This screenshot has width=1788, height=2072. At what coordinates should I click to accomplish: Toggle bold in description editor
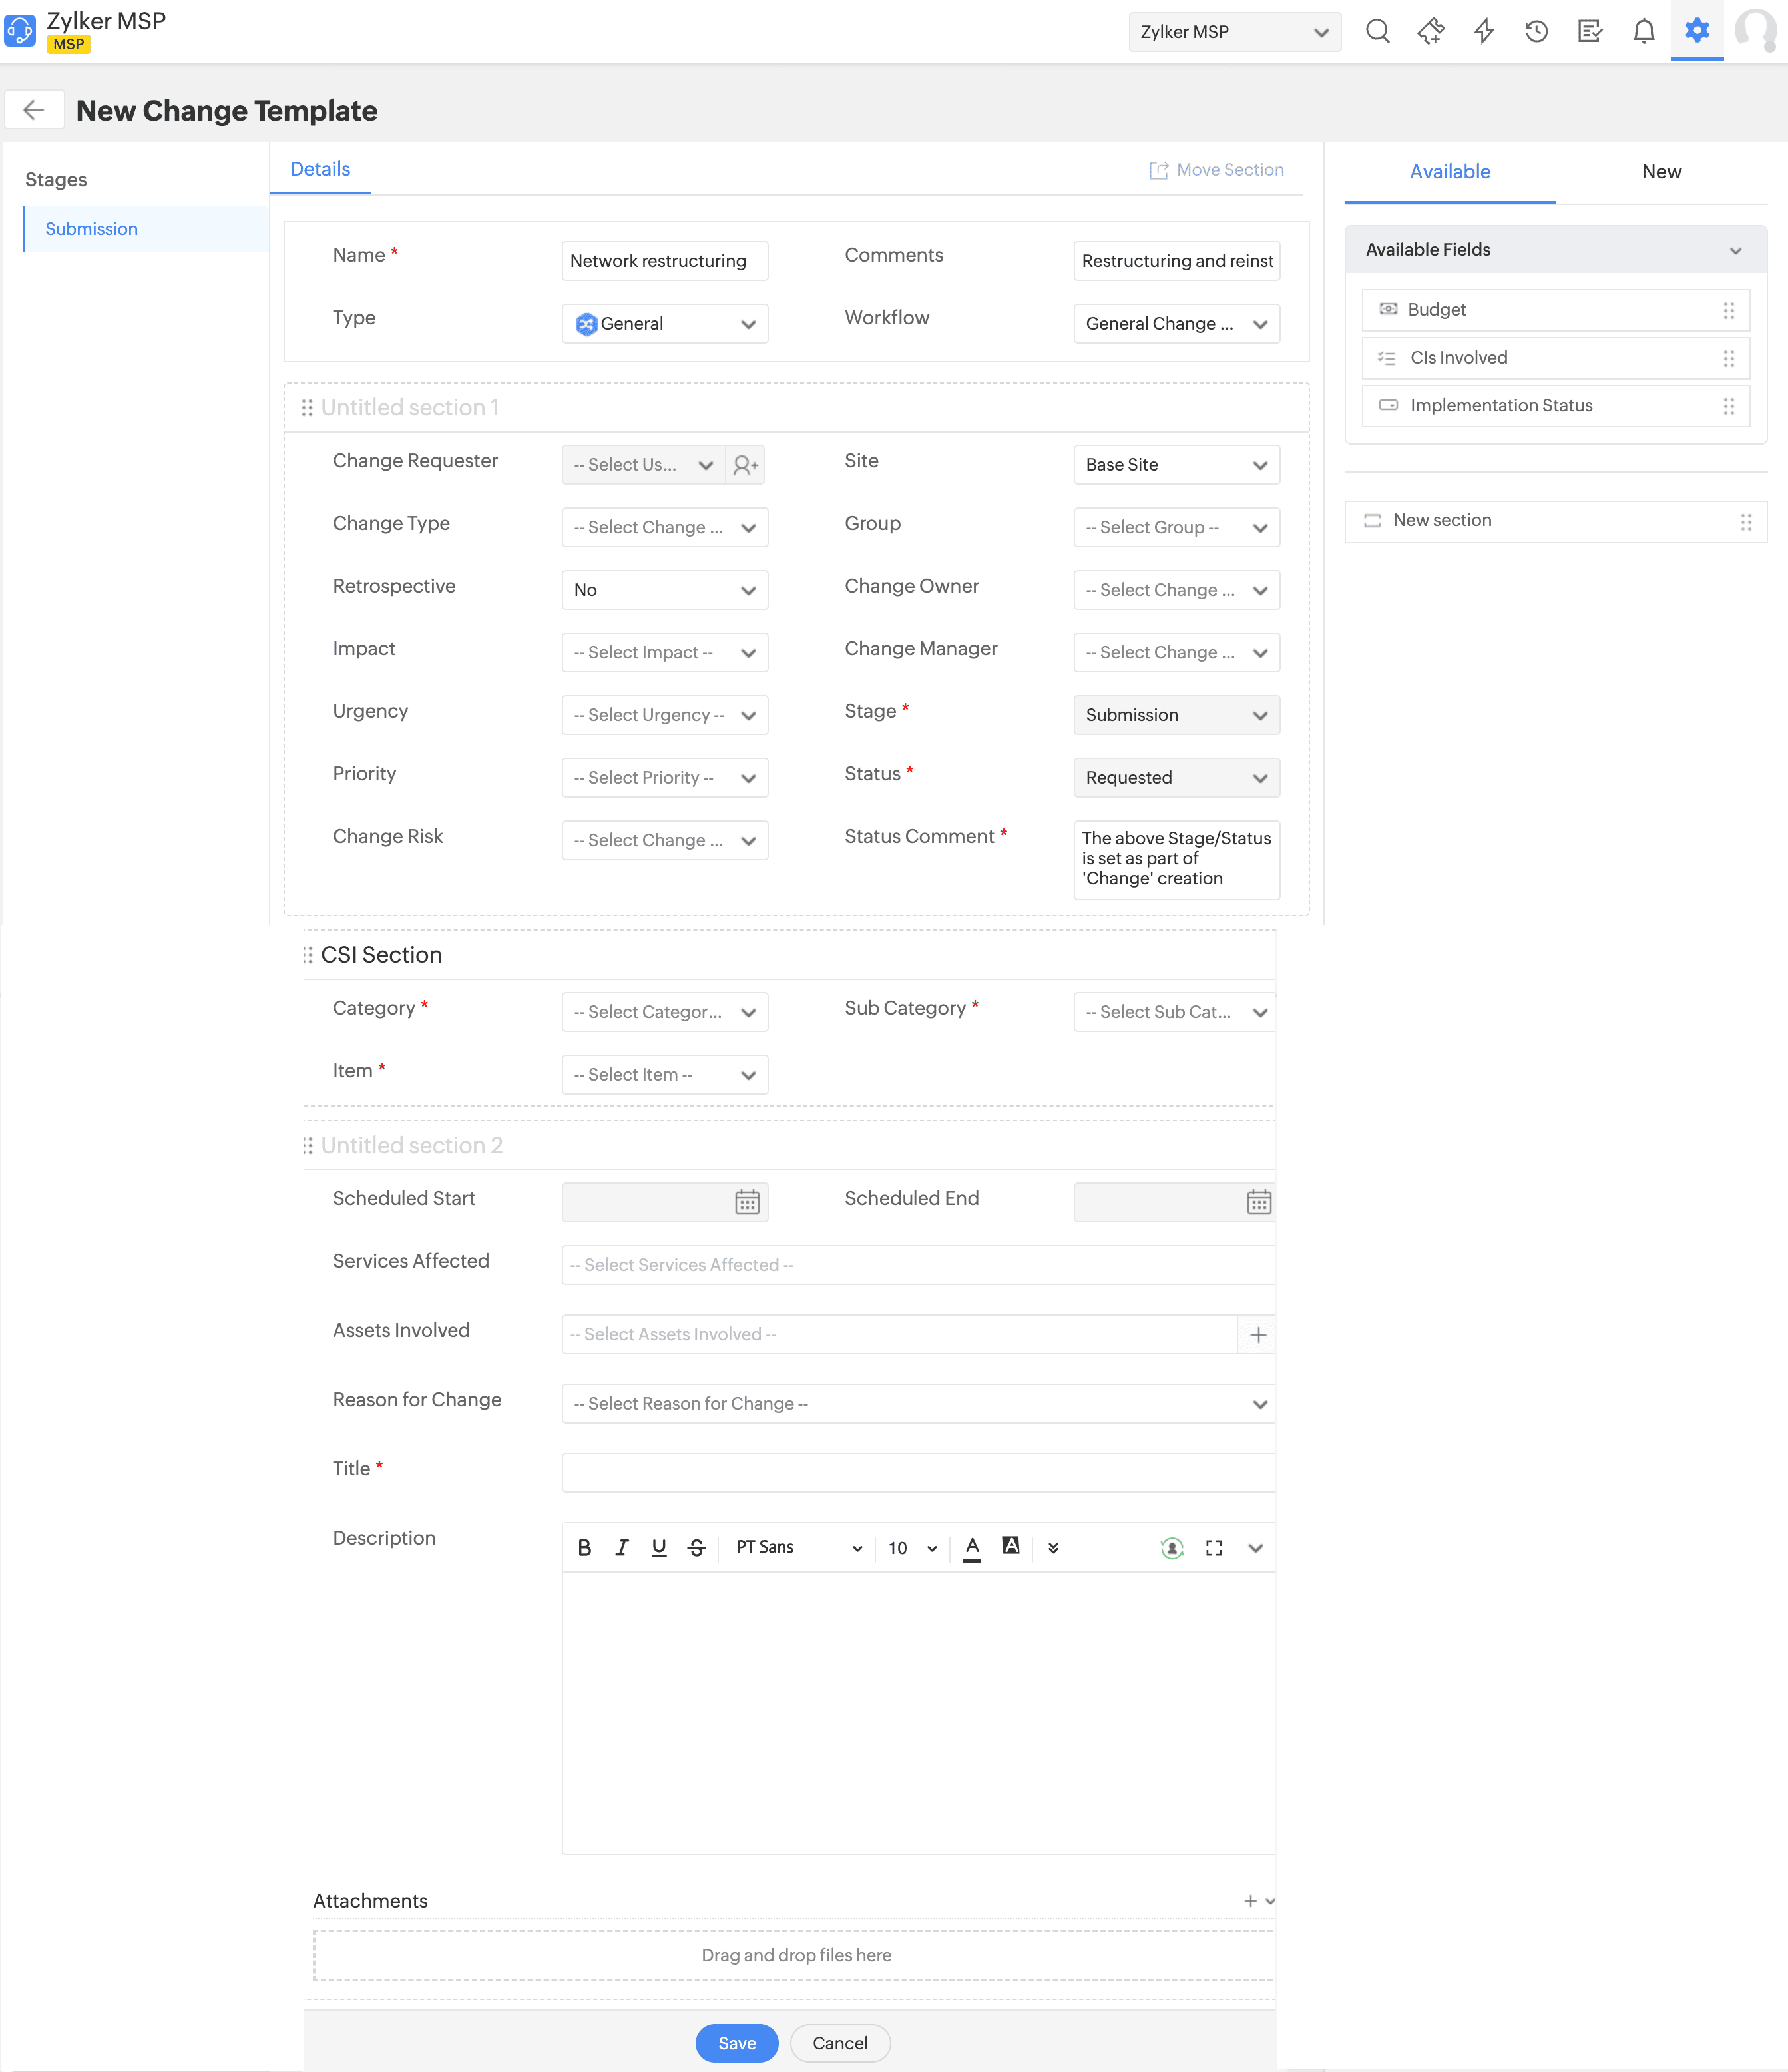(584, 1548)
